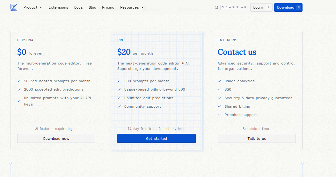The image size is (336, 177).
Task: Open the Blog from navigation
Action: click(x=92, y=8)
